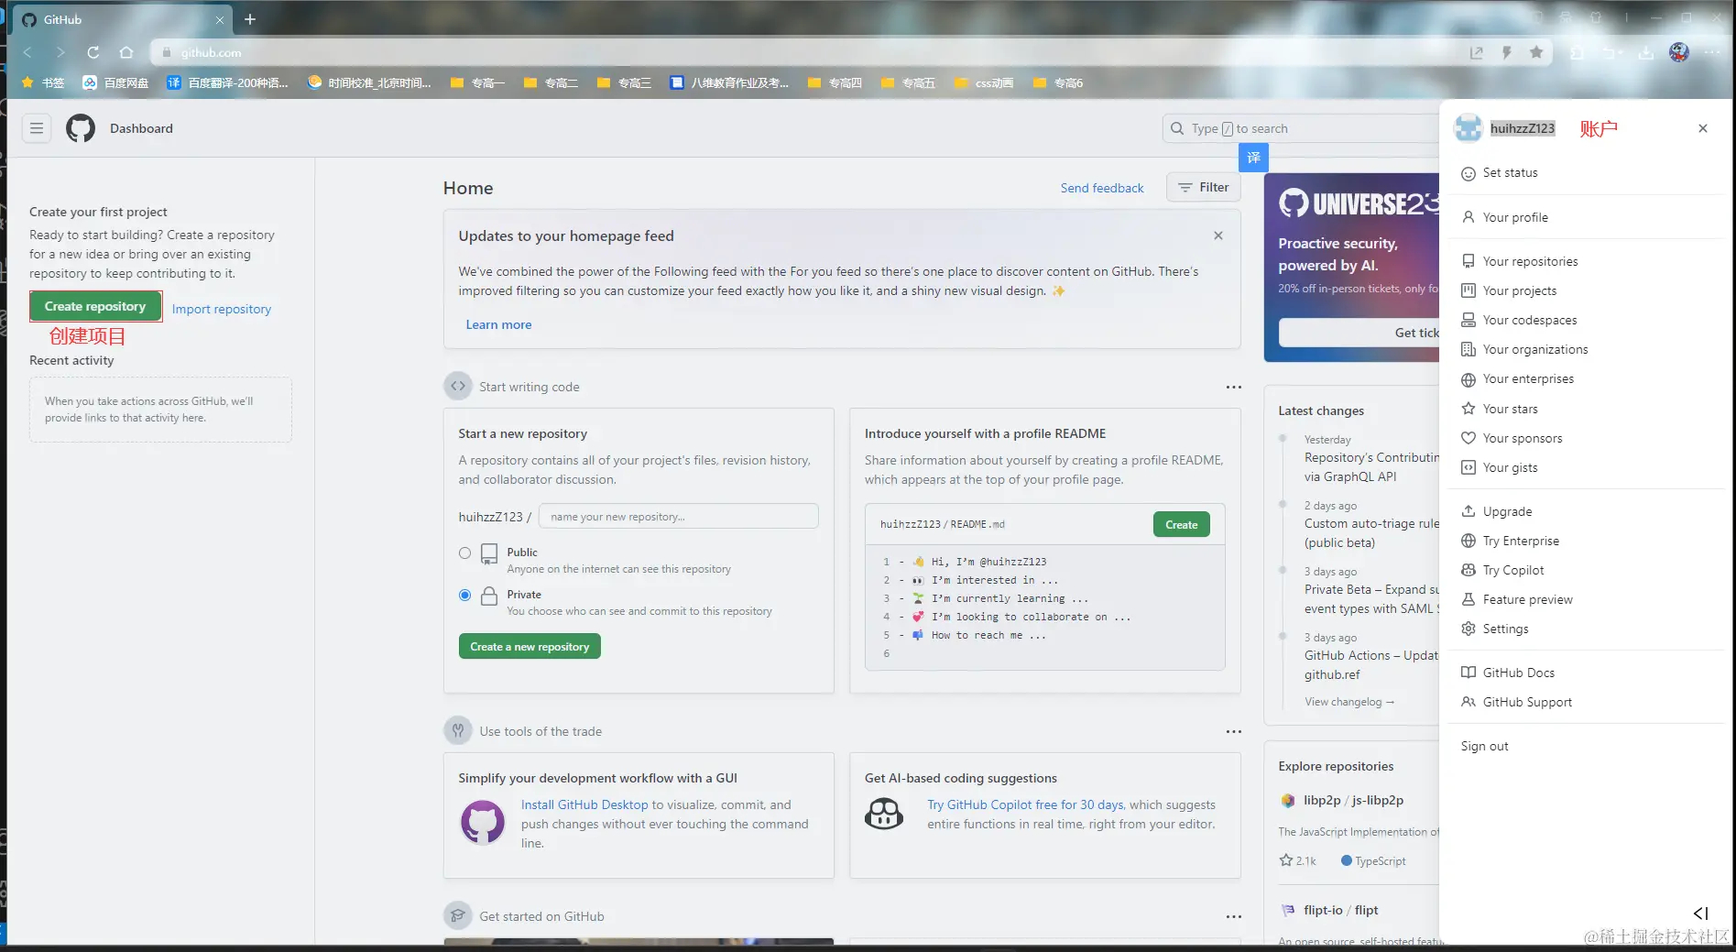The width and height of the screenshot is (1736, 952).
Task: Open the Get started on GitHub options menu
Action: pyautogui.click(x=1234, y=916)
